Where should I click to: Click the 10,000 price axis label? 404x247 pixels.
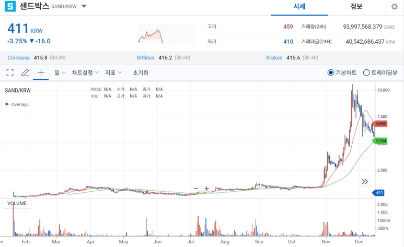point(384,90)
